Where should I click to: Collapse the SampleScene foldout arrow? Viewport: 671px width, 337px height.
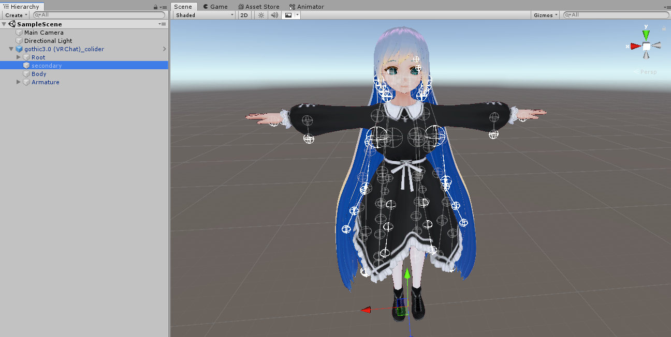tap(4, 24)
